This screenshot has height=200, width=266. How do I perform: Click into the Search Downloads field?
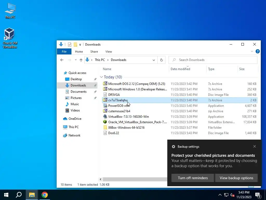pos(213,60)
